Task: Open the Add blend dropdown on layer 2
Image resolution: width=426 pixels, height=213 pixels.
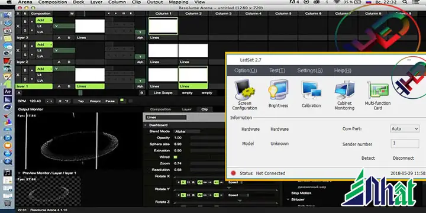Action: (x=44, y=44)
